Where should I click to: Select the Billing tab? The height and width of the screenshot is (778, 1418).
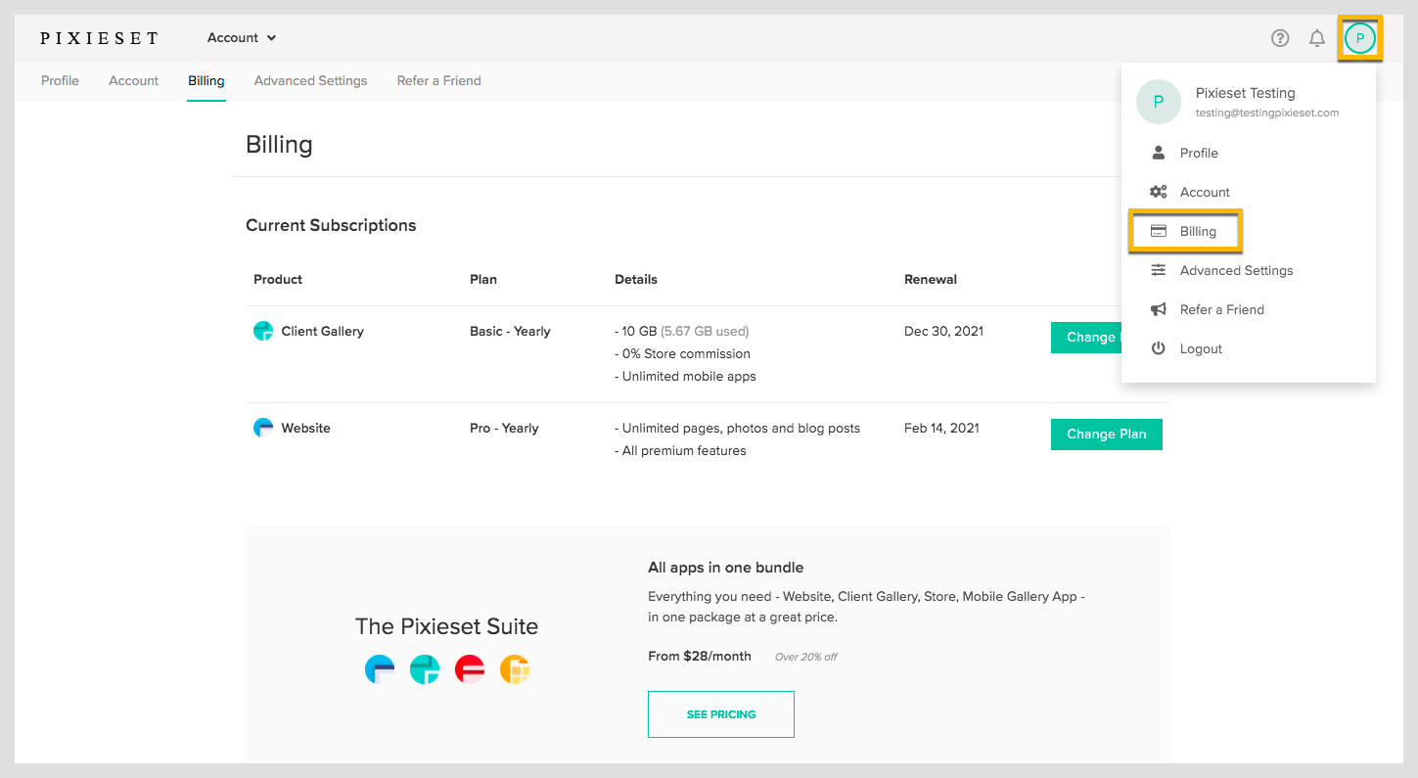point(206,81)
